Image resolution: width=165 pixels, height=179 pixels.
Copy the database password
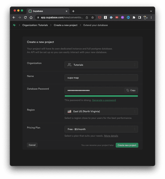coord(131,90)
